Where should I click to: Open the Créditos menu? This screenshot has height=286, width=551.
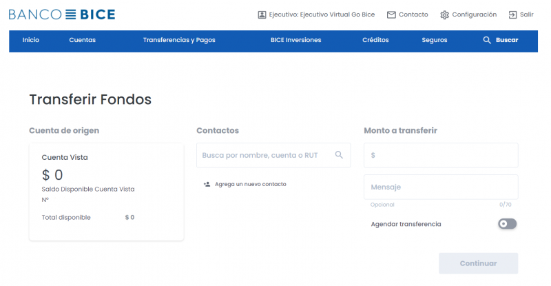pyautogui.click(x=375, y=40)
